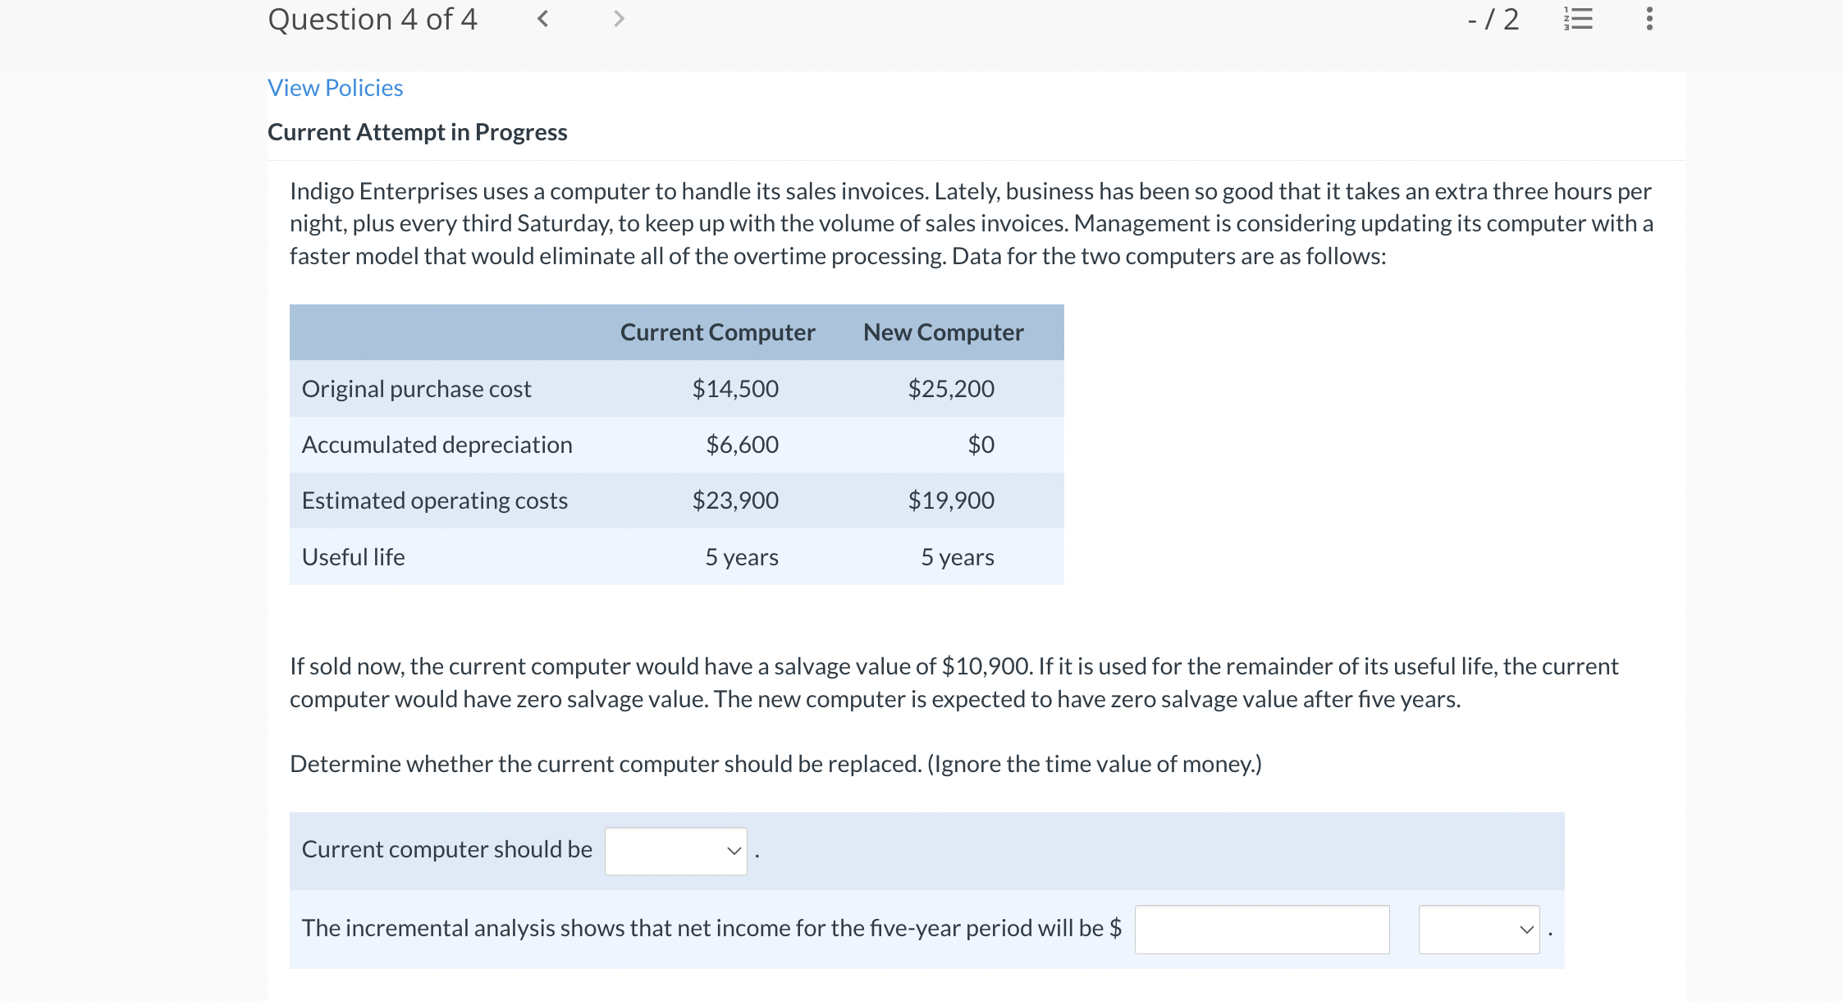
Task: Click inside the net income dollar input box
Action: [1261, 930]
